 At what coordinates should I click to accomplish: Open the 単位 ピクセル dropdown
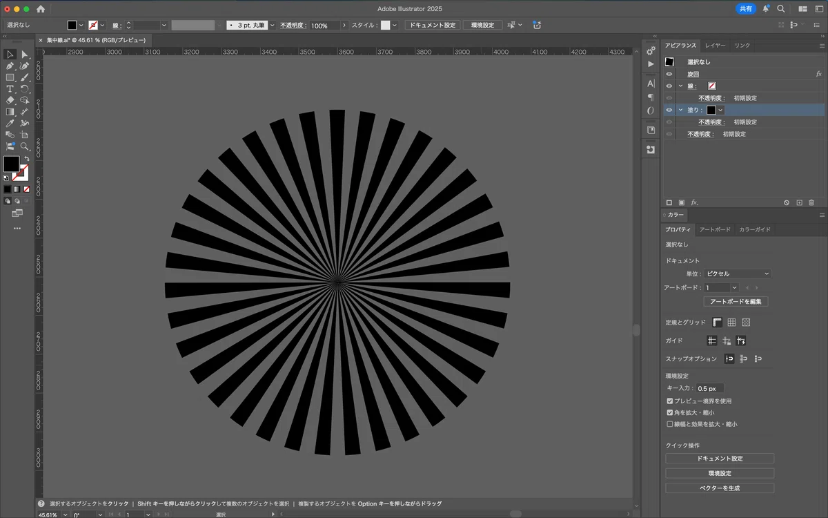pyautogui.click(x=737, y=274)
